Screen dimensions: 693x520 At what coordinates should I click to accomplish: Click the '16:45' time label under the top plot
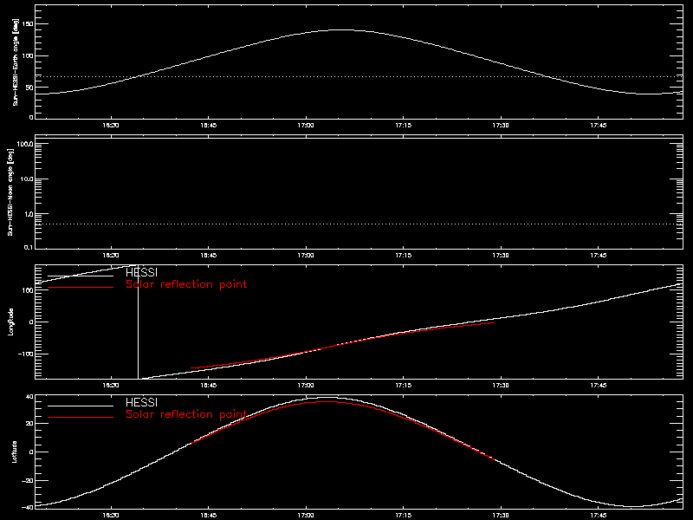(x=209, y=126)
